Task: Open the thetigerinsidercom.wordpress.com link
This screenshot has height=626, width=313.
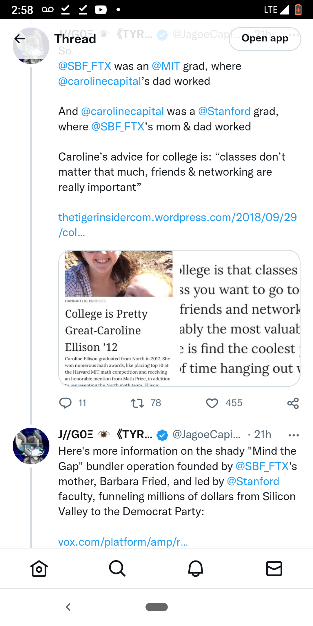Action: 177,225
